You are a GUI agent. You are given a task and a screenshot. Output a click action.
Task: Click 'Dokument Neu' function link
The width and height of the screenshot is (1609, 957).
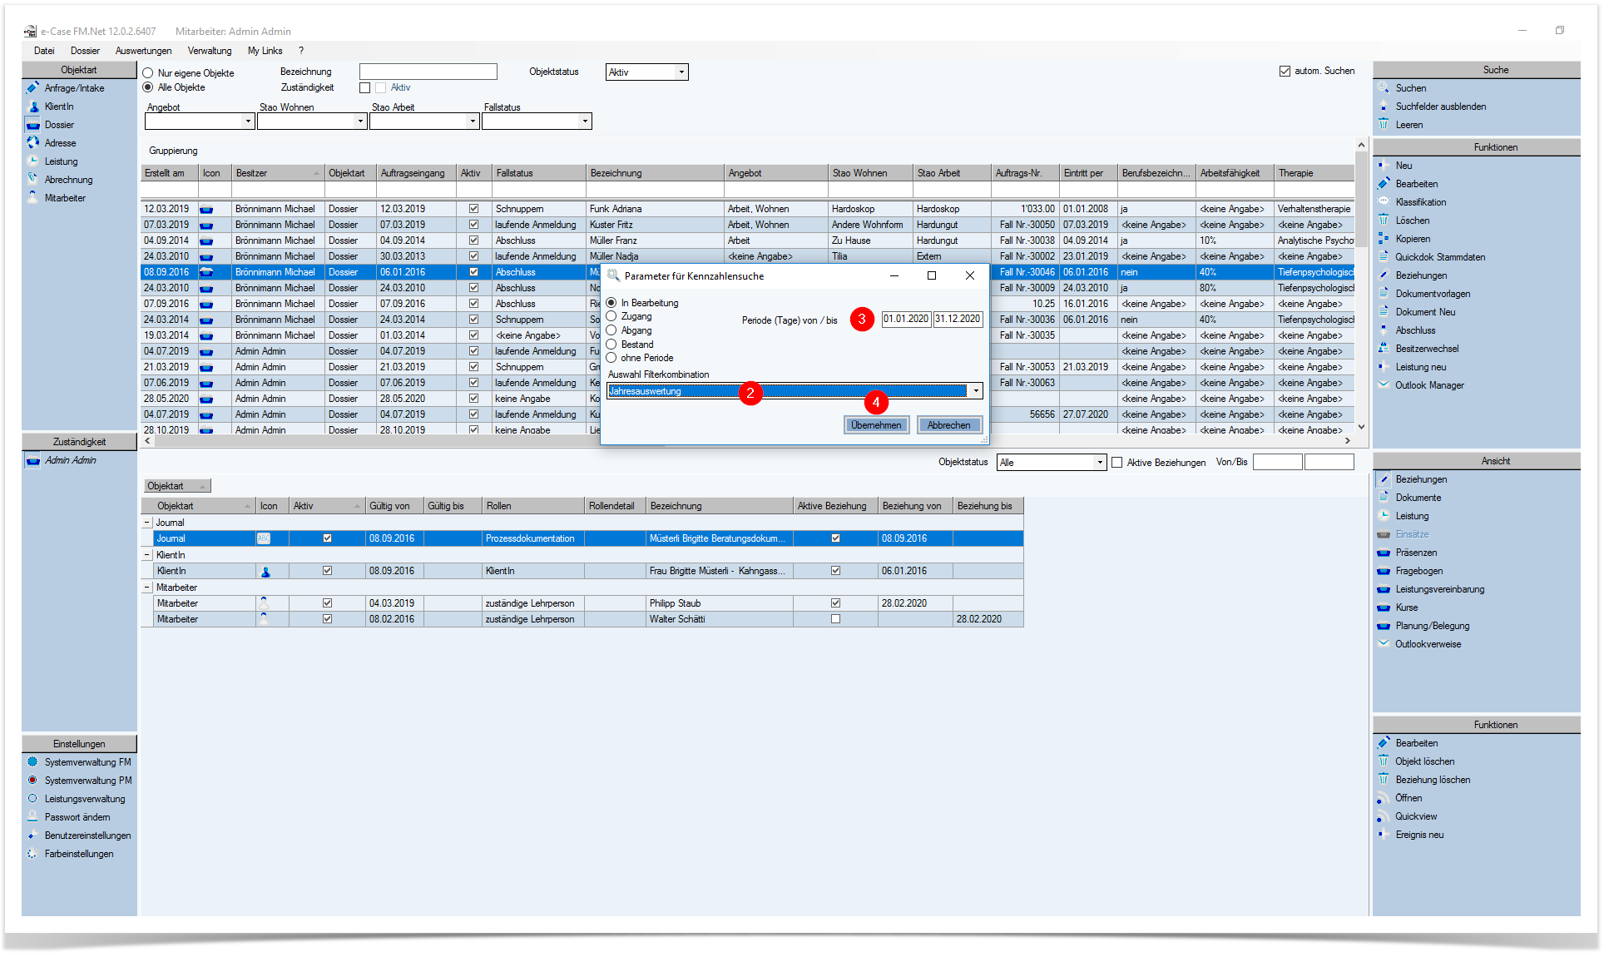1425,312
